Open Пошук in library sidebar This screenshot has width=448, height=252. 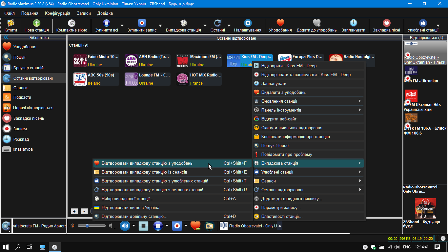[x=33, y=57]
